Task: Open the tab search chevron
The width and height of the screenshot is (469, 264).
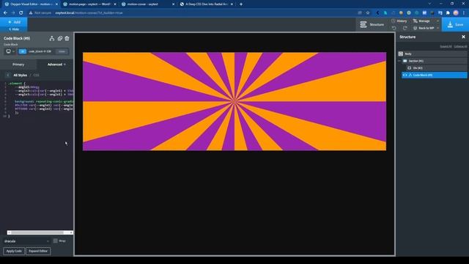Action: click(x=429, y=4)
